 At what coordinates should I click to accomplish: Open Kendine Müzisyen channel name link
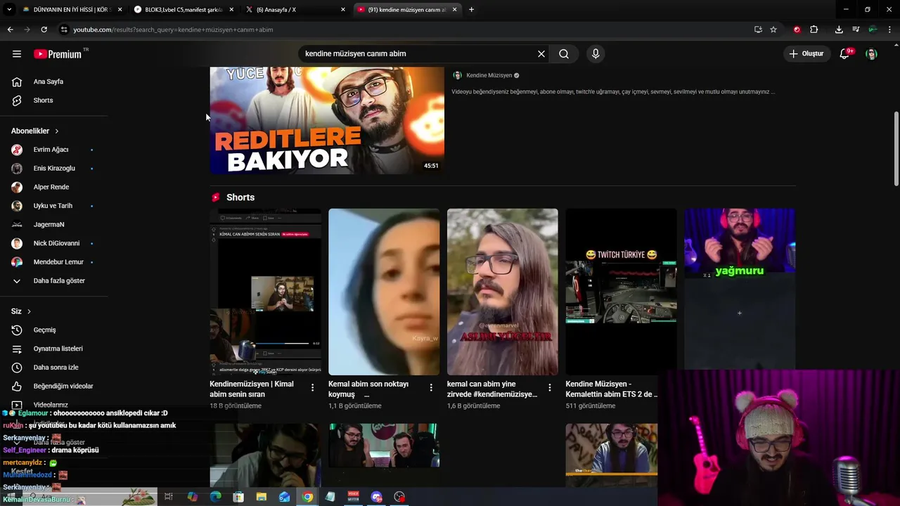pyautogui.click(x=489, y=75)
